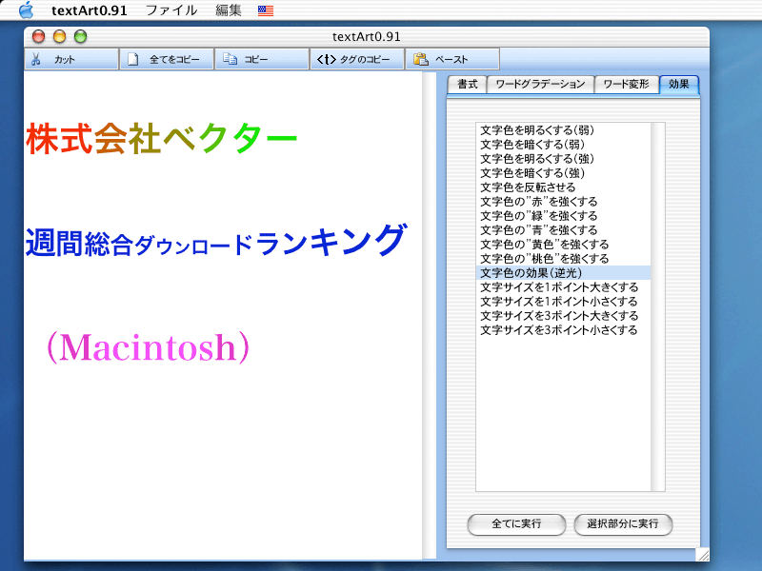Click the Copy icon in toolbar
762x571 pixels.
(230, 59)
